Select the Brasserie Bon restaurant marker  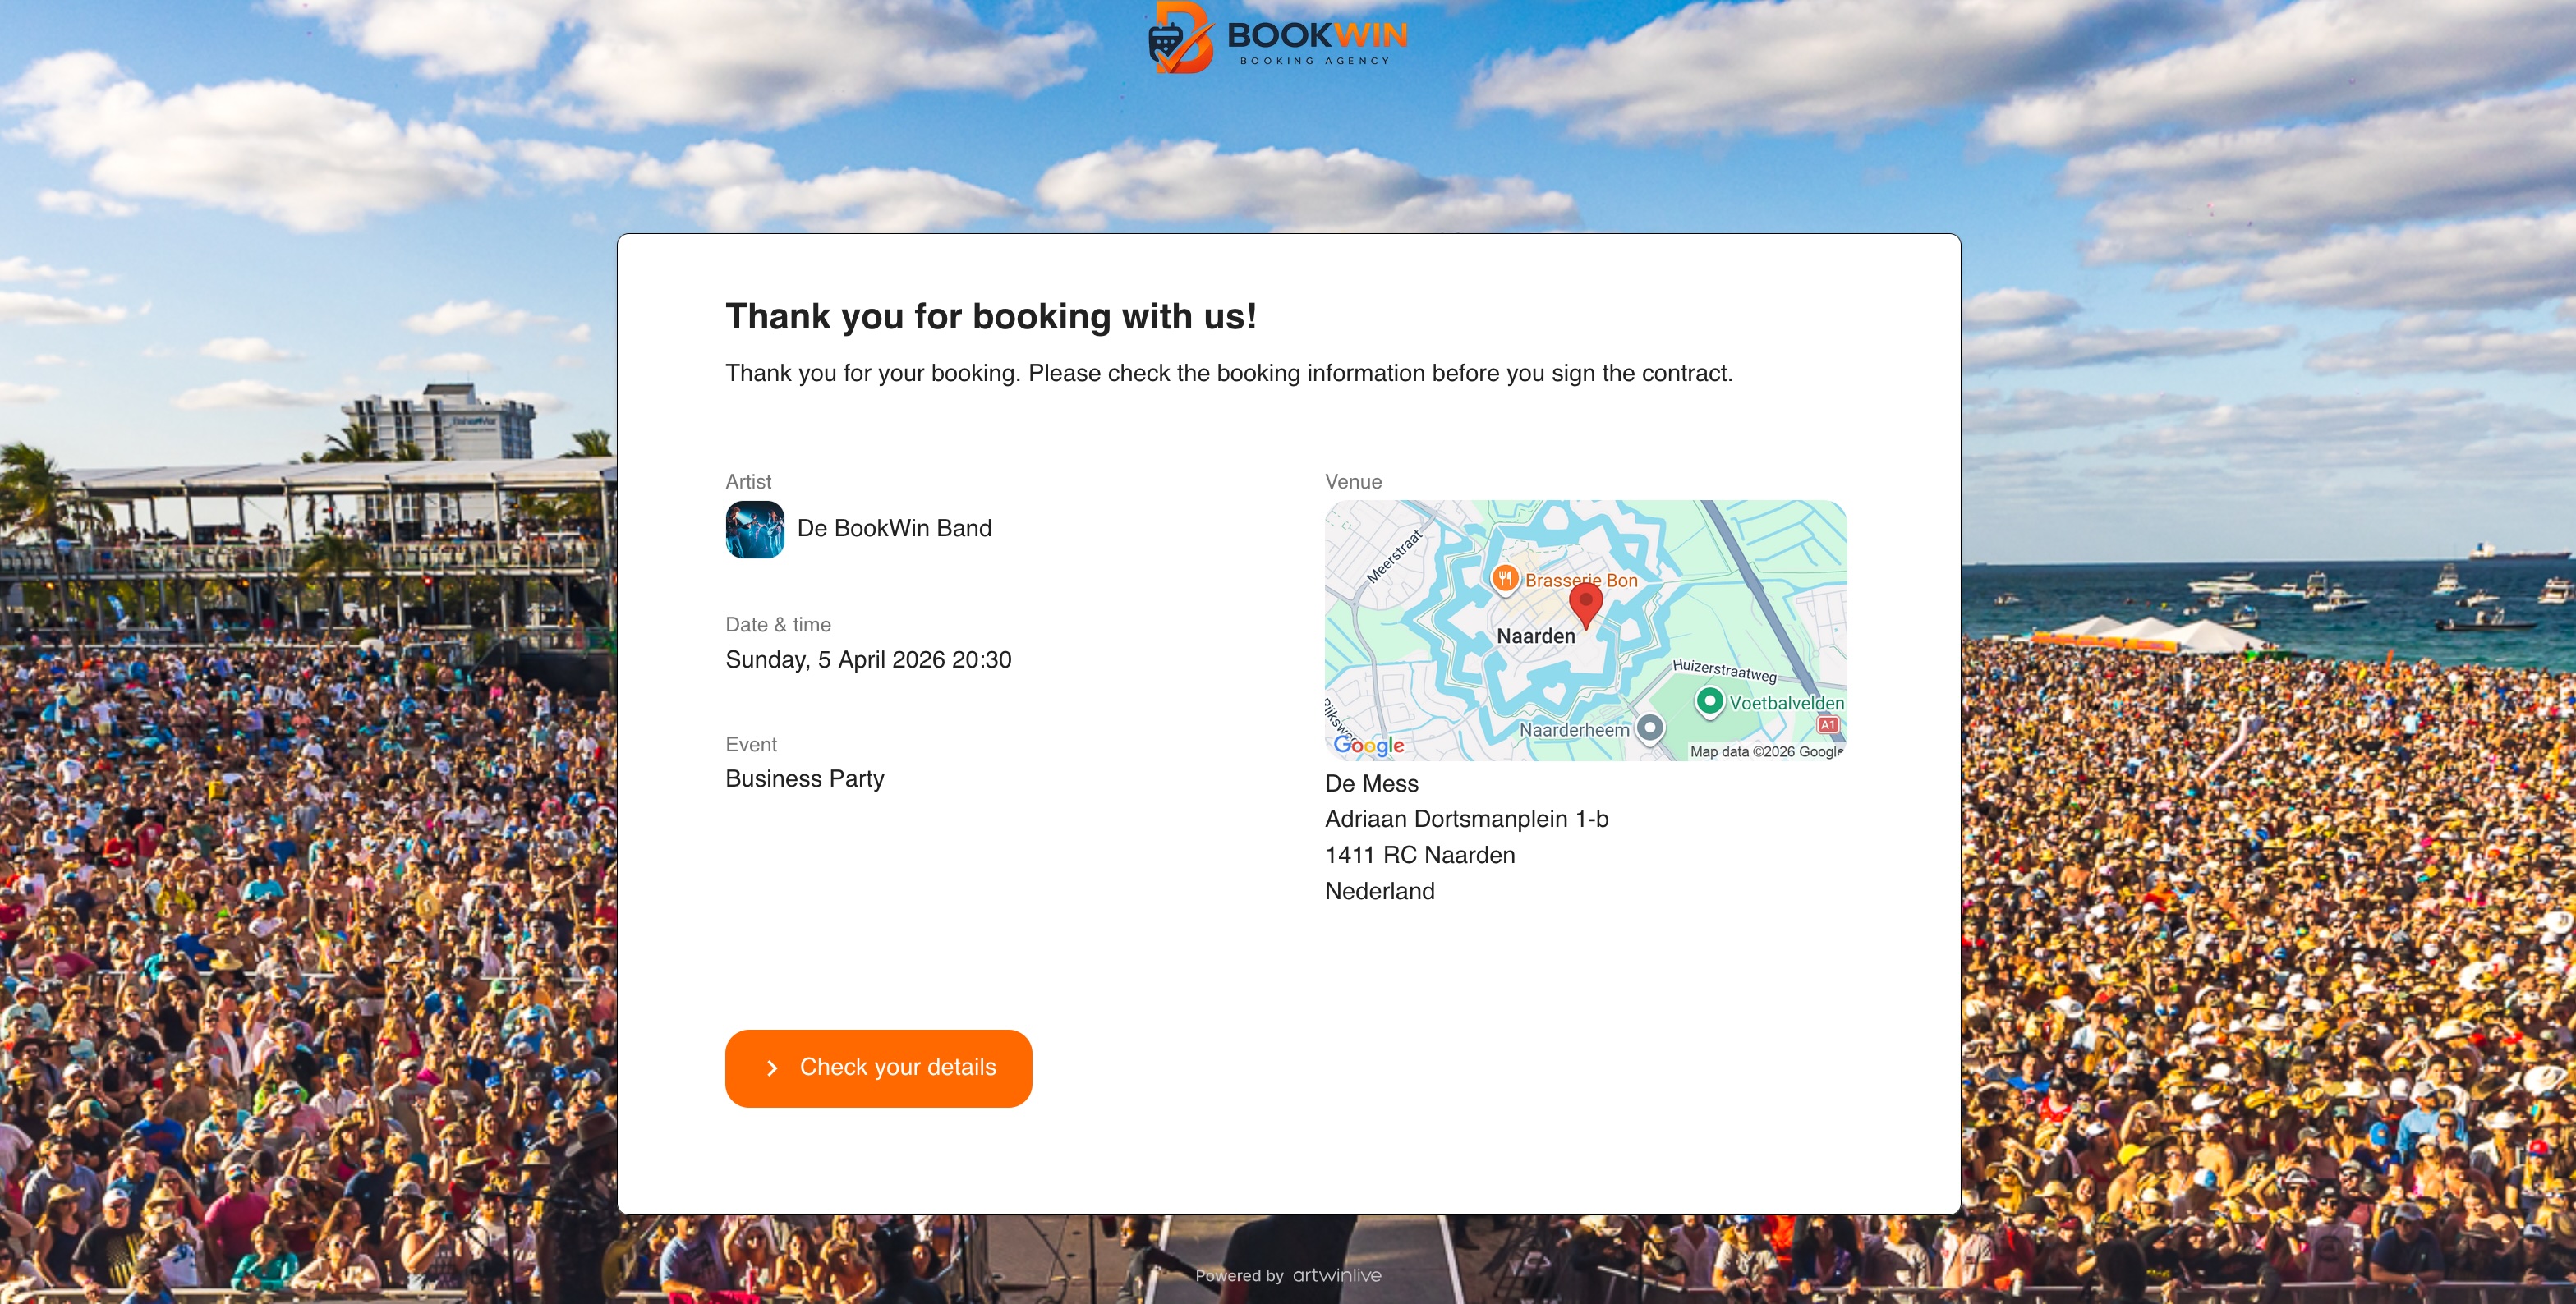pyautogui.click(x=1505, y=578)
